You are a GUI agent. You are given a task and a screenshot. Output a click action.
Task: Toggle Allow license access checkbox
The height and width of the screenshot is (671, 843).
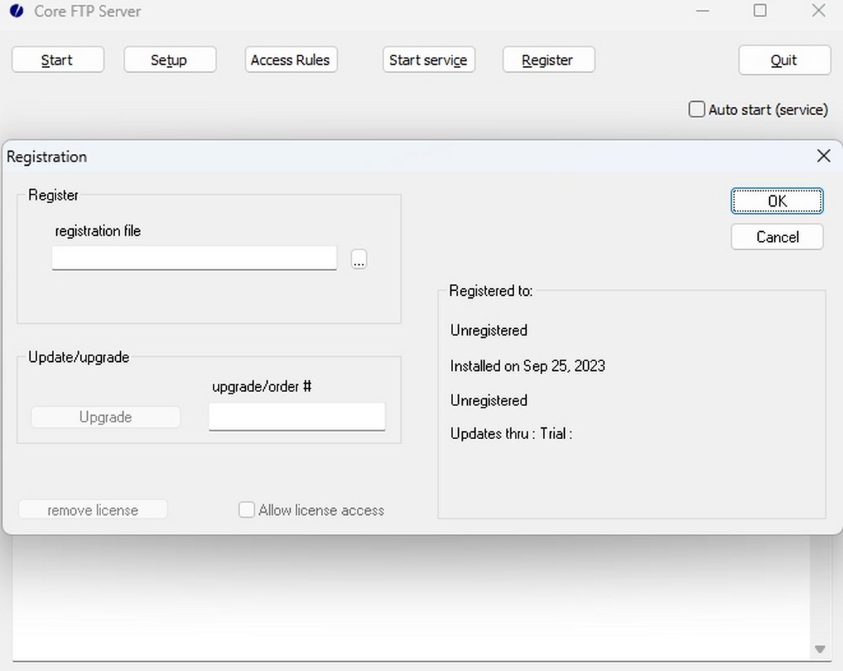pos(247,510)
